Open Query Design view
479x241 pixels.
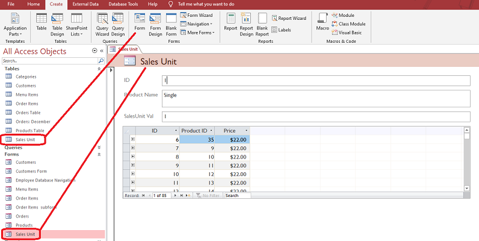click(118, 22)
